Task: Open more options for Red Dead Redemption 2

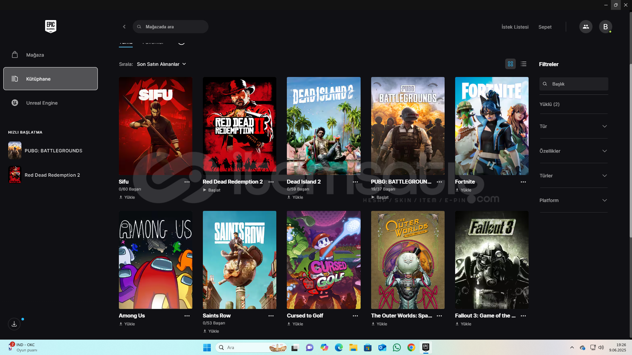Action: (x=271, y=182)
